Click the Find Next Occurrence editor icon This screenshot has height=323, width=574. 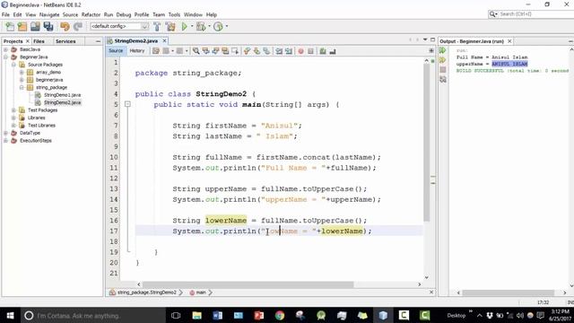[x=215, y=51]
